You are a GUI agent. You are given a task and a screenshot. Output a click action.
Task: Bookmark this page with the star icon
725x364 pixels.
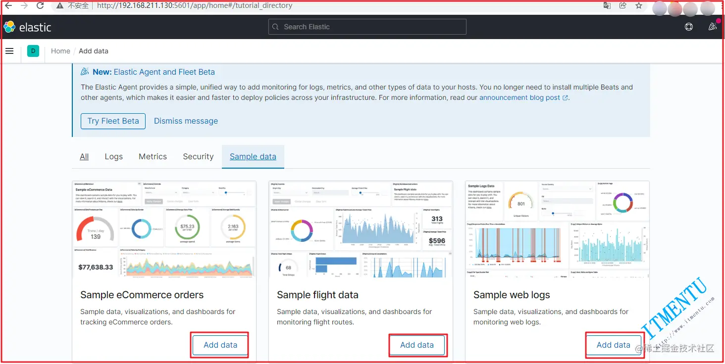pos(639,6)
